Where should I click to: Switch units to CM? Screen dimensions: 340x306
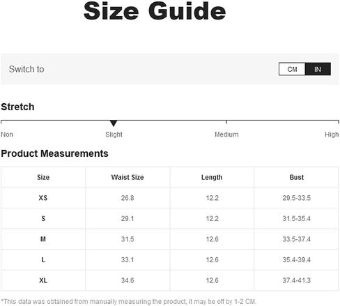[x=292, y=69]
